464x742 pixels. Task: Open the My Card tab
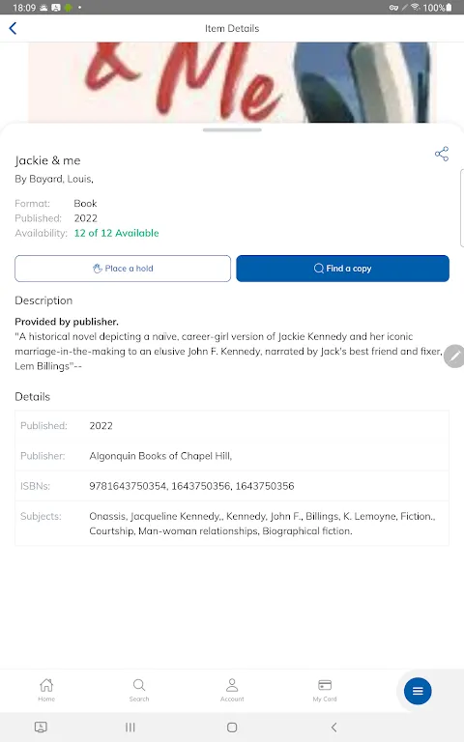pos(325,690)
